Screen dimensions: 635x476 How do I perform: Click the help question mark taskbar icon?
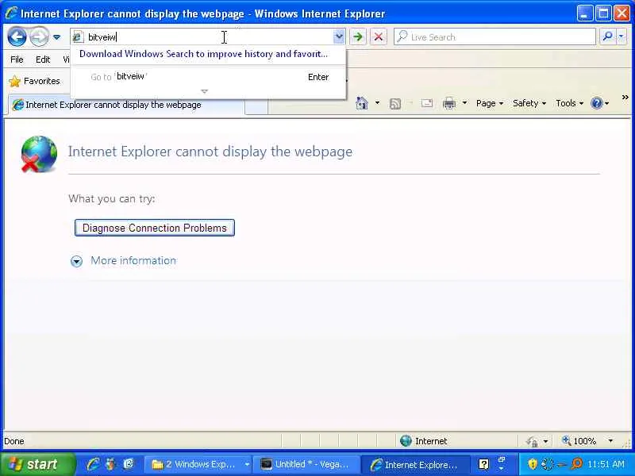pyautogui.click(x=483, y=464)
